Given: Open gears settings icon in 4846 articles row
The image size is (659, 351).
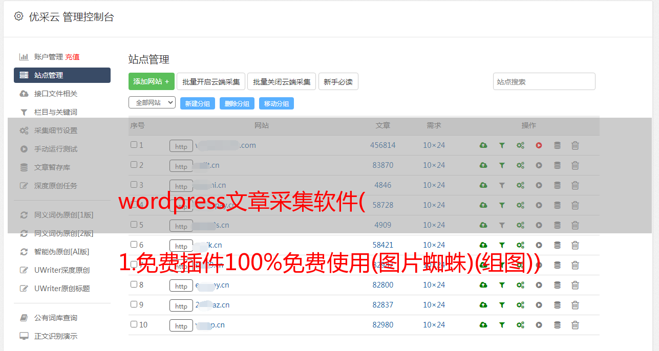Looking at the screenshot, I should (520, 185).
